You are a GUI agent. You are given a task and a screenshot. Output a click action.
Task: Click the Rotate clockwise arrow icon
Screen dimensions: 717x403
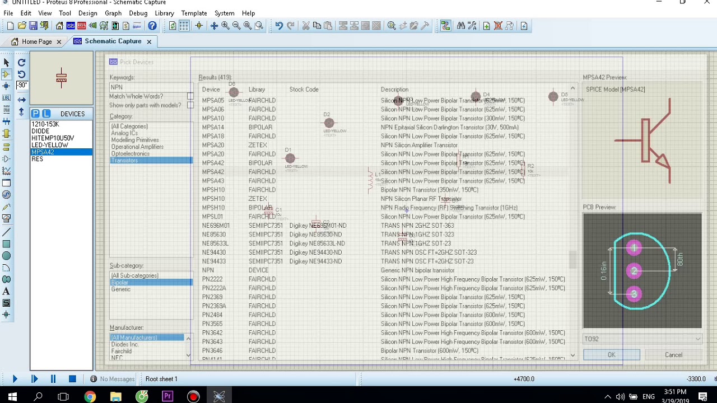[x=21, y=62]
